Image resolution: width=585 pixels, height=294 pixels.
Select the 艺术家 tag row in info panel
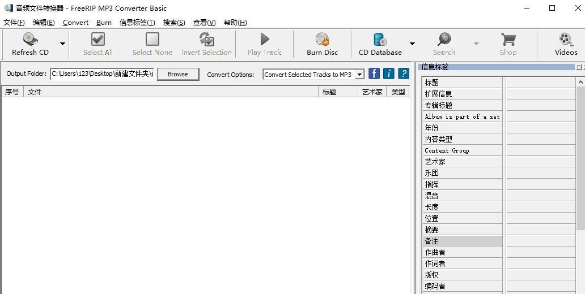pos(463,162)
